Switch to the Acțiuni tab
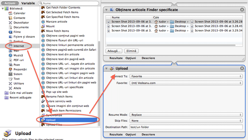The image size is (248, 140). (10, 3)
